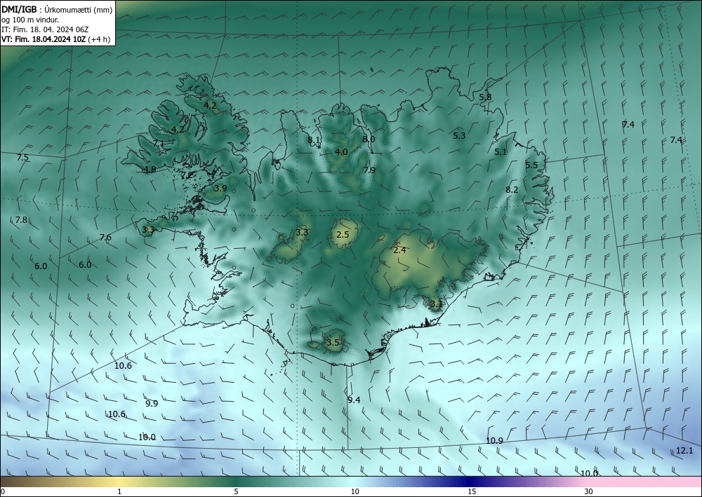The image size is (702, 497).
Task: Click the 5 tick on the color scale
Action: [x=236, y=491]
